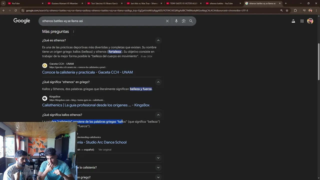Screen dimensions: 320x180
Task: Start voice search microphone
Action: coord(176,21)
